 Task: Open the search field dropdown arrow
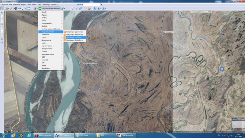tap(101, 5)
